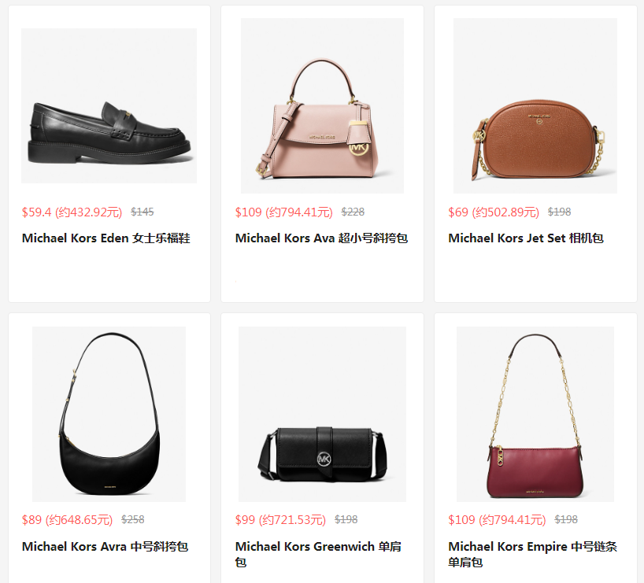This screenshot has width=644, height=583.
Task: Open the brown Jet Set camera bag image
Action: [x=535, y=105]
